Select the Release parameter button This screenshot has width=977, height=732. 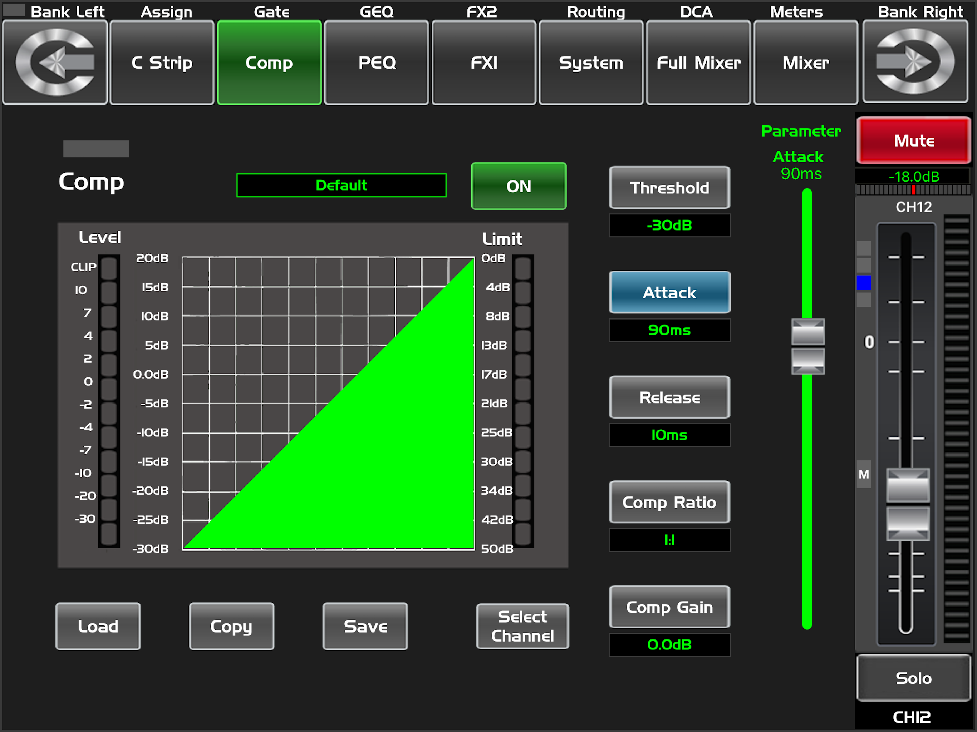(x=669, y=397)
